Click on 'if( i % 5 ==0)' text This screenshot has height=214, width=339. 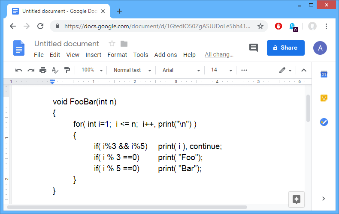[117, 169]
